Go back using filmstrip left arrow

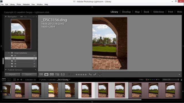point(18,80)
